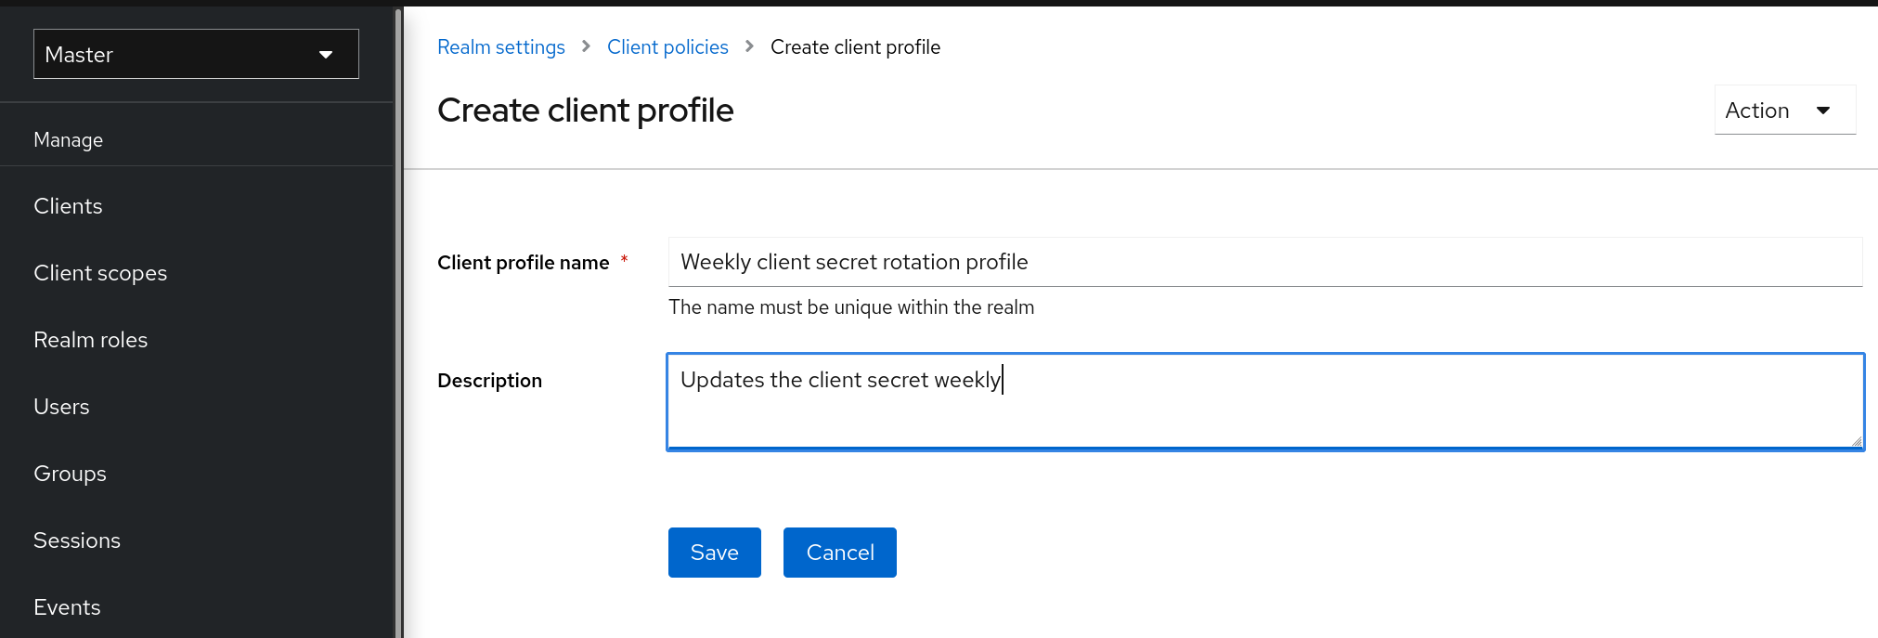
Task: Open Realm roles in sidebar
Action: tap(90, 340)
